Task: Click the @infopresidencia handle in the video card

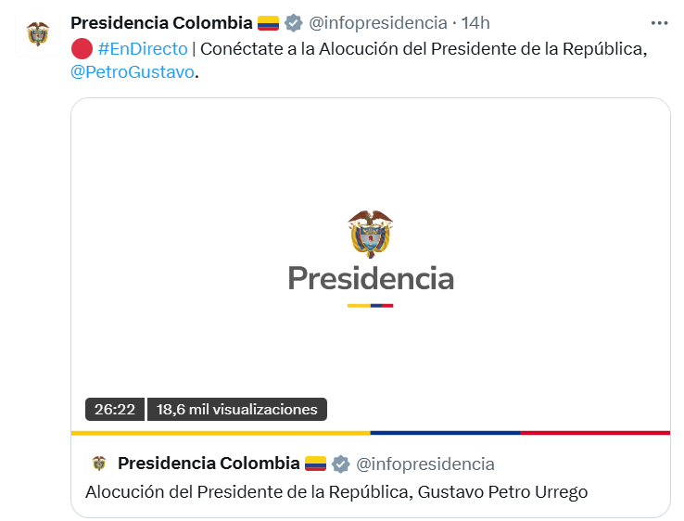Action: click(425, 464)
